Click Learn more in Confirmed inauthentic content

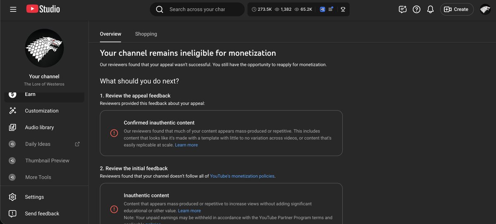pos(186,145)
